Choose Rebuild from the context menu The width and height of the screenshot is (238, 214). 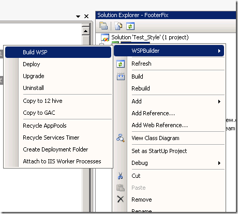pos(169,88)
